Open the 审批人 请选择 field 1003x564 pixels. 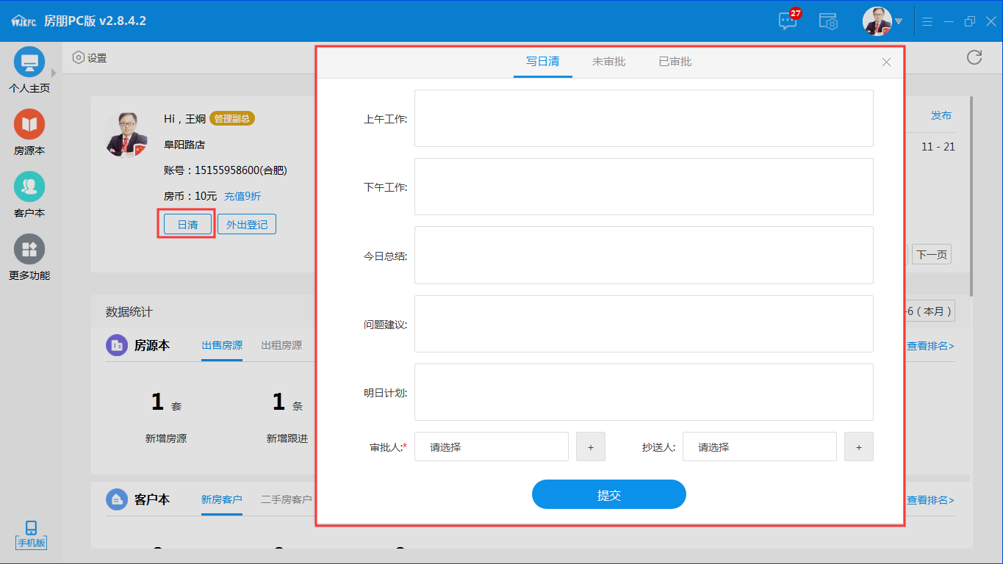492,446
